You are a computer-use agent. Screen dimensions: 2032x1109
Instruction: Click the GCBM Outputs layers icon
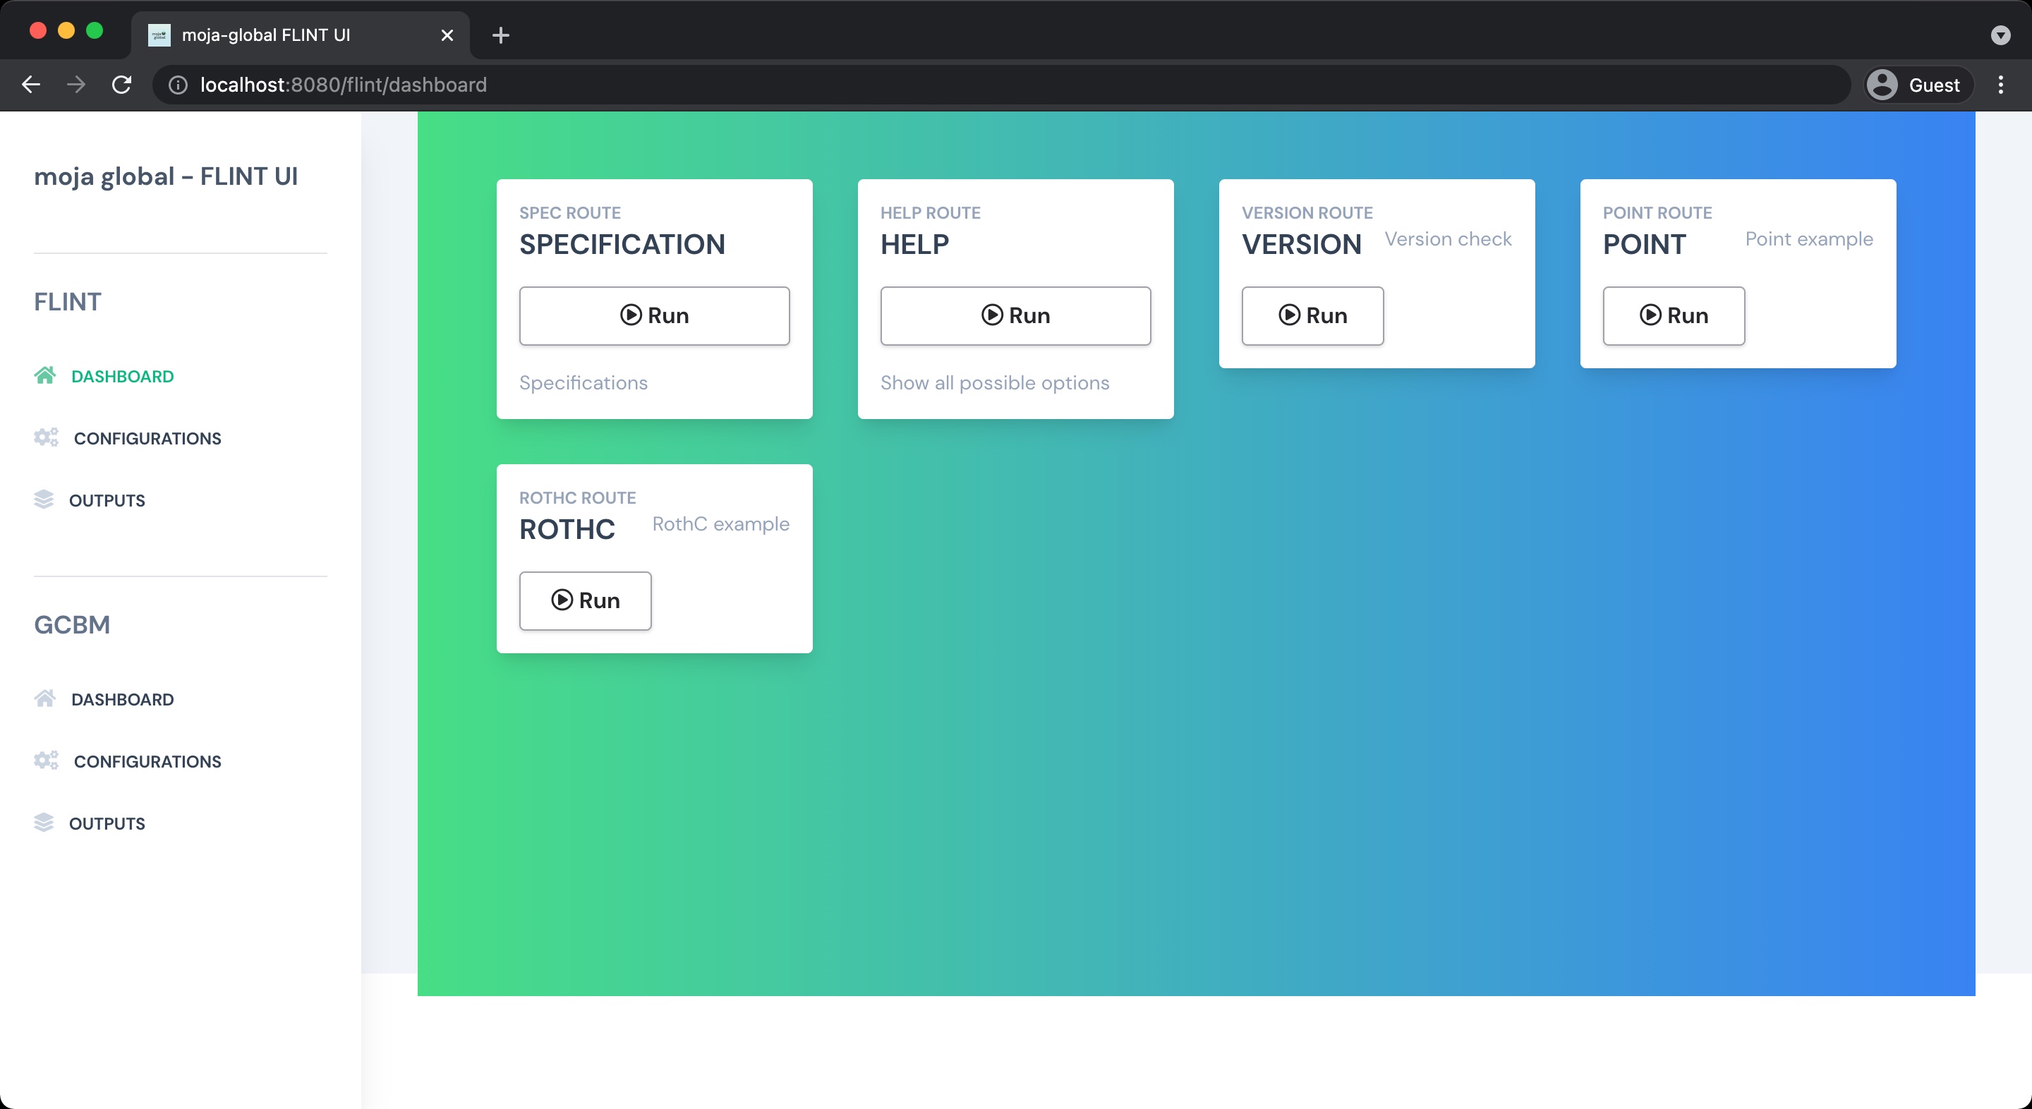44,823
